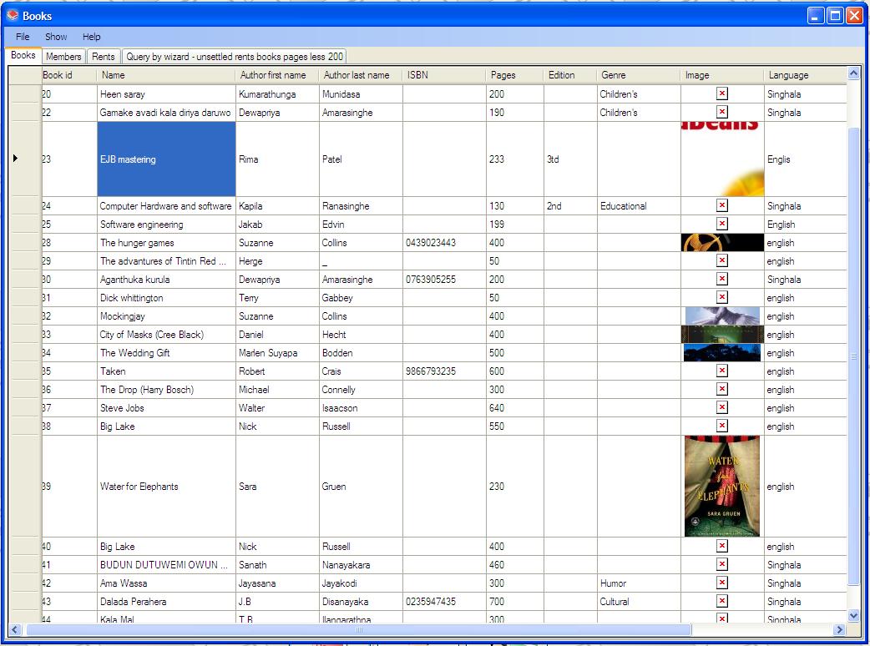Select ISBN cell 0439023443
The width and height of the screenshot is (870, 646).
click(x=444, y=242)
